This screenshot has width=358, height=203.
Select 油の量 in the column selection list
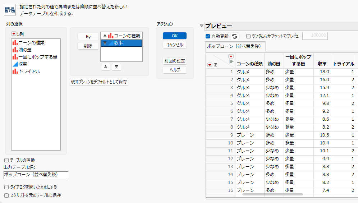(22, 50)
